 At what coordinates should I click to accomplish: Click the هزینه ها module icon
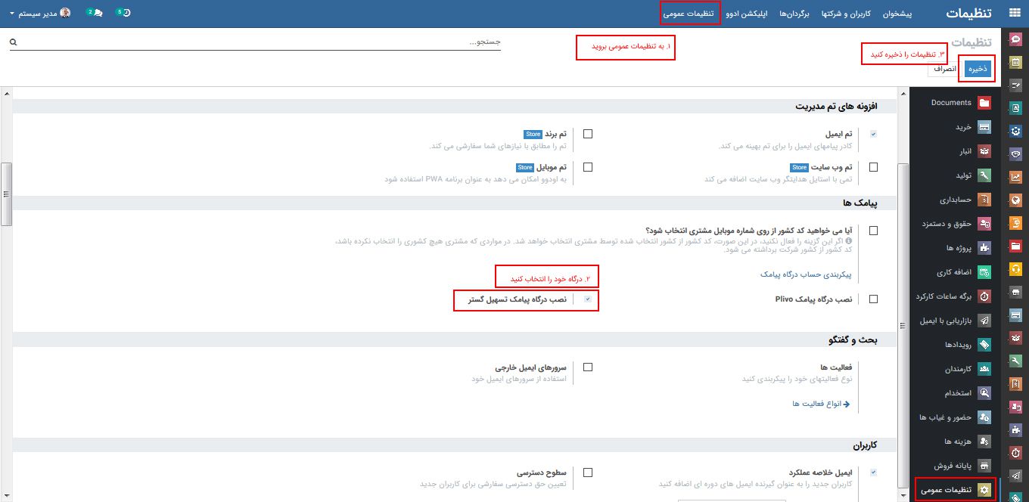984,441
